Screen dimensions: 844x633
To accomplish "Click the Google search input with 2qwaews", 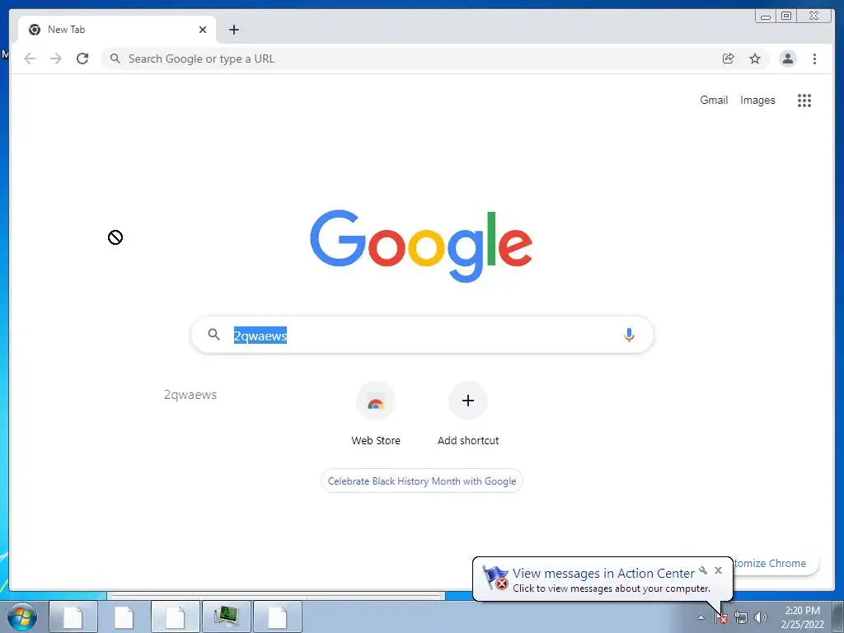I will (423, 335).
